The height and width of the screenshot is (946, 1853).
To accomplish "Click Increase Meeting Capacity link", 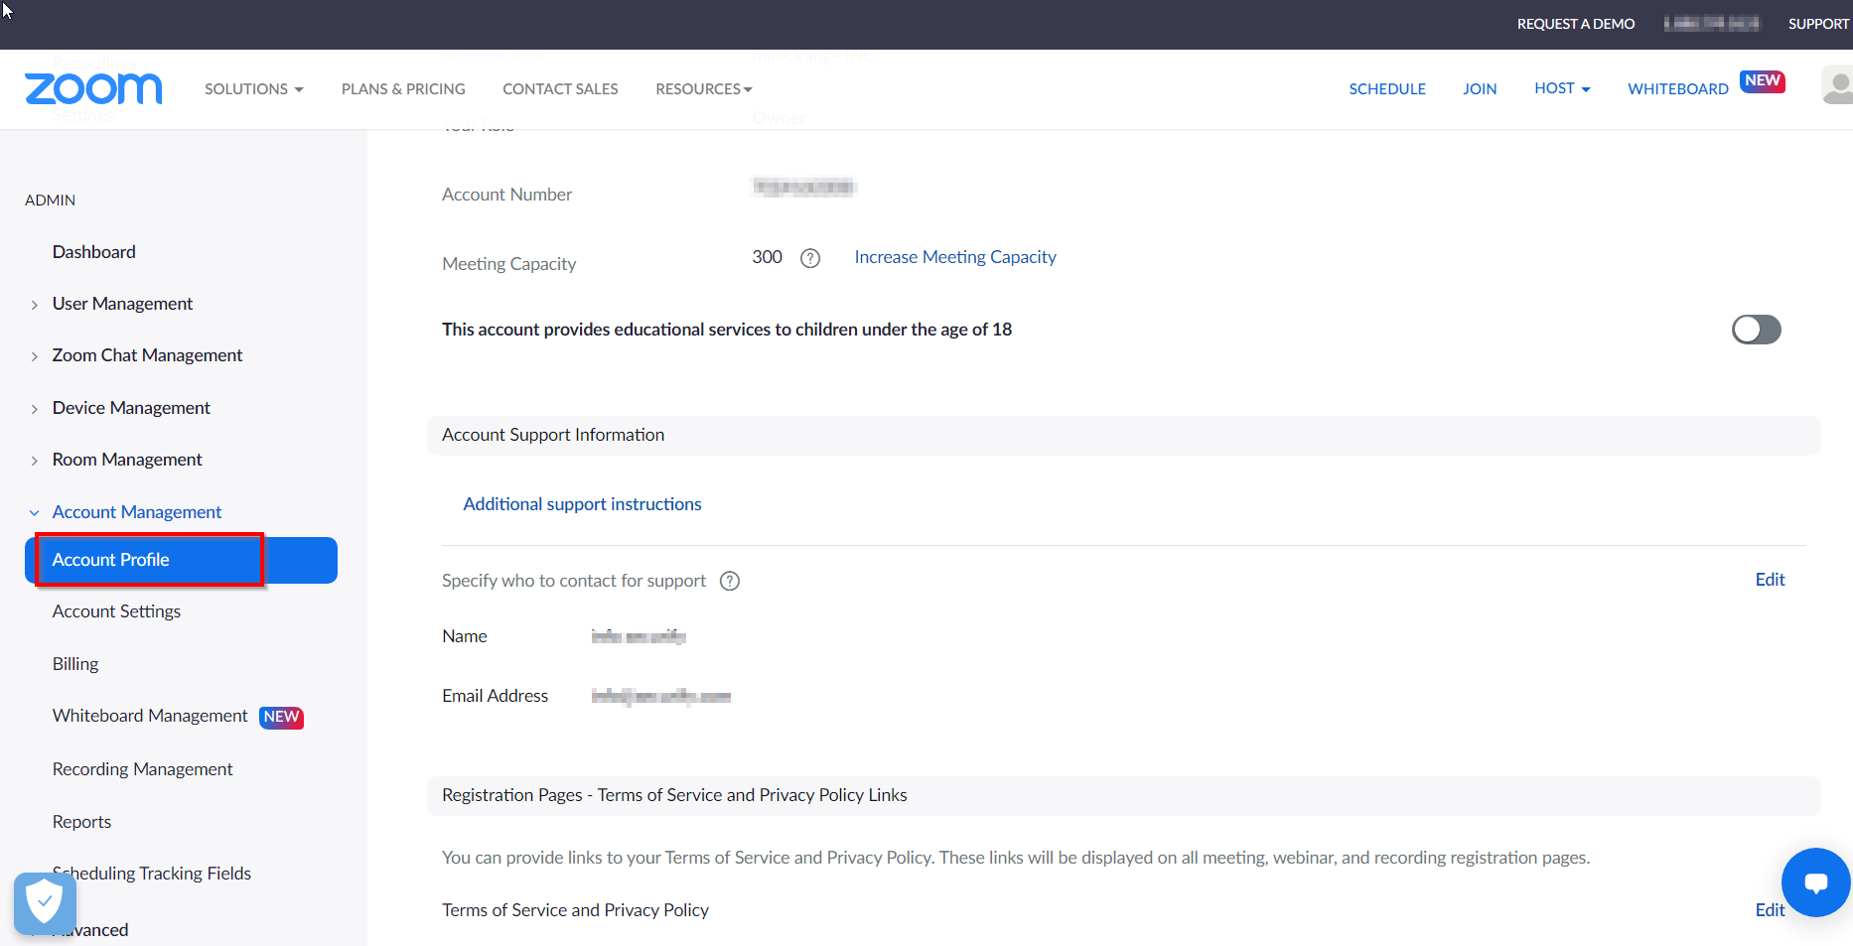I will click(954, 257).
